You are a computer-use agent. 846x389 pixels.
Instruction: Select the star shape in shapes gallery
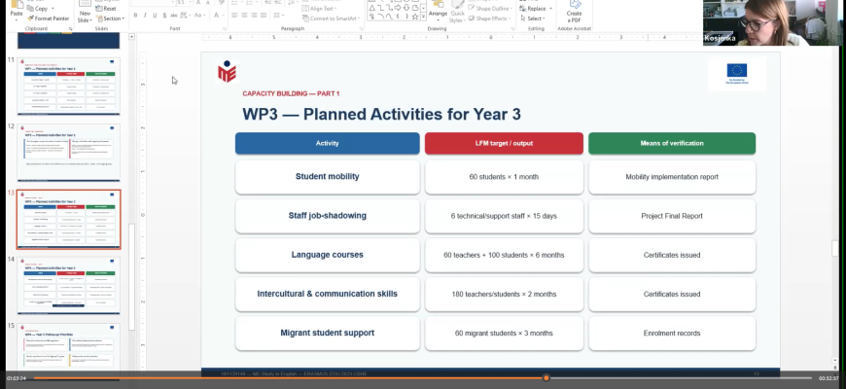pyautogui.click(x=414, y=17)
